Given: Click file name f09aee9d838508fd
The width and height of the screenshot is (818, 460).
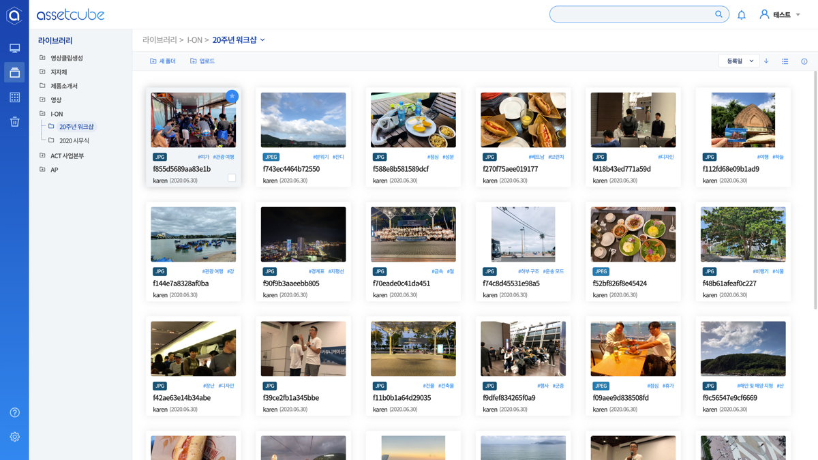Looking at the screenshot, I should 621,398.
